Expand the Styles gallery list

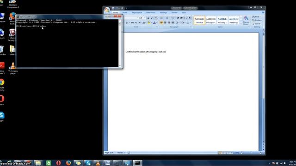(241, 23)
